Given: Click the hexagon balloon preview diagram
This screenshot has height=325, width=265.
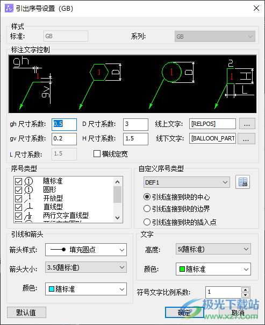Looking at the screenshot, I should coord(101,86).
